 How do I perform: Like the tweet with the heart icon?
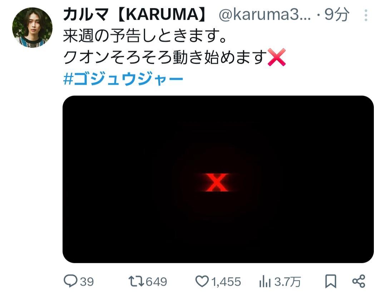click(202, 281)
